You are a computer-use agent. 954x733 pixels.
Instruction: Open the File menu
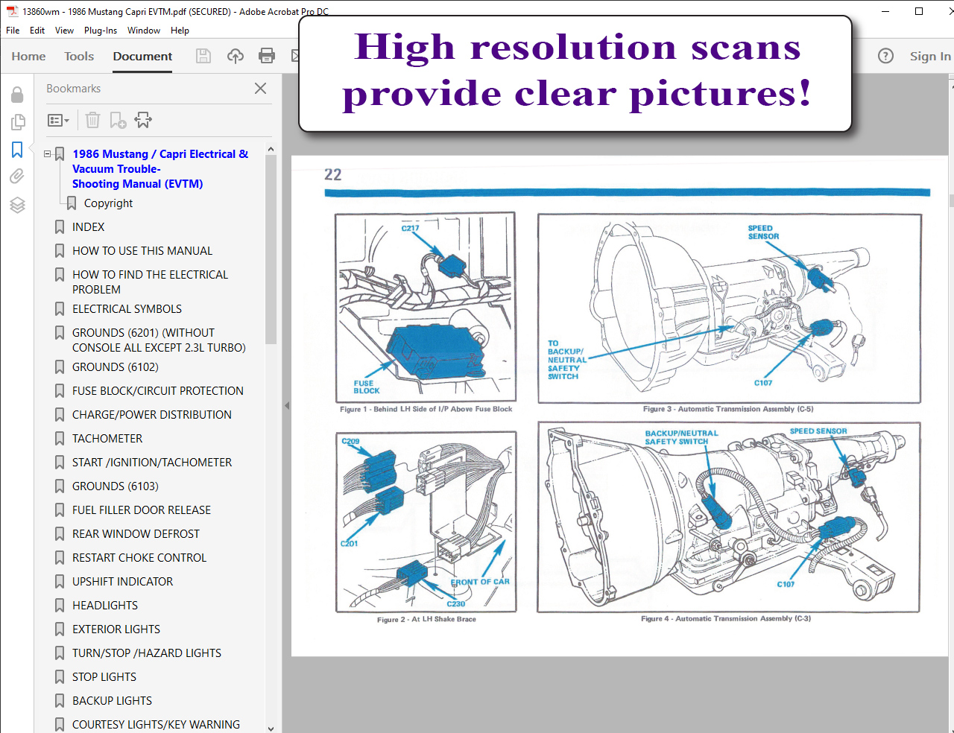[x=13, y=31]
